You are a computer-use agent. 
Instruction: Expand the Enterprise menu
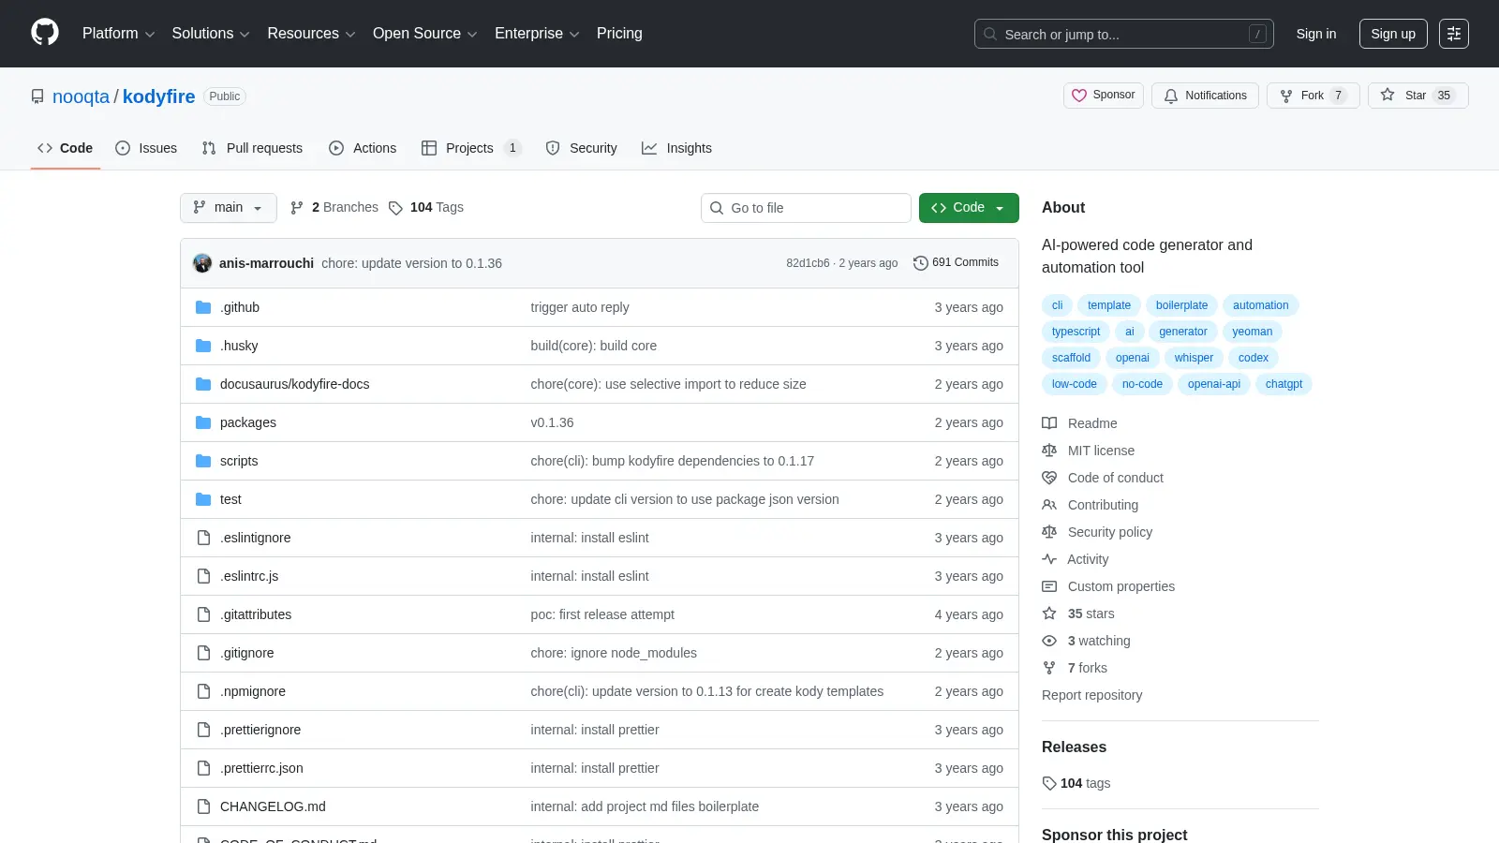coord(537,34)
